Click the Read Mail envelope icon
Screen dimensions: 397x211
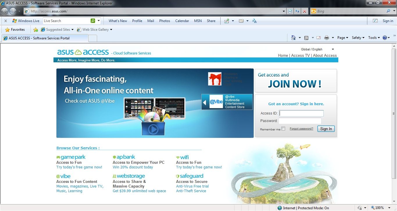tap(319, 38)
